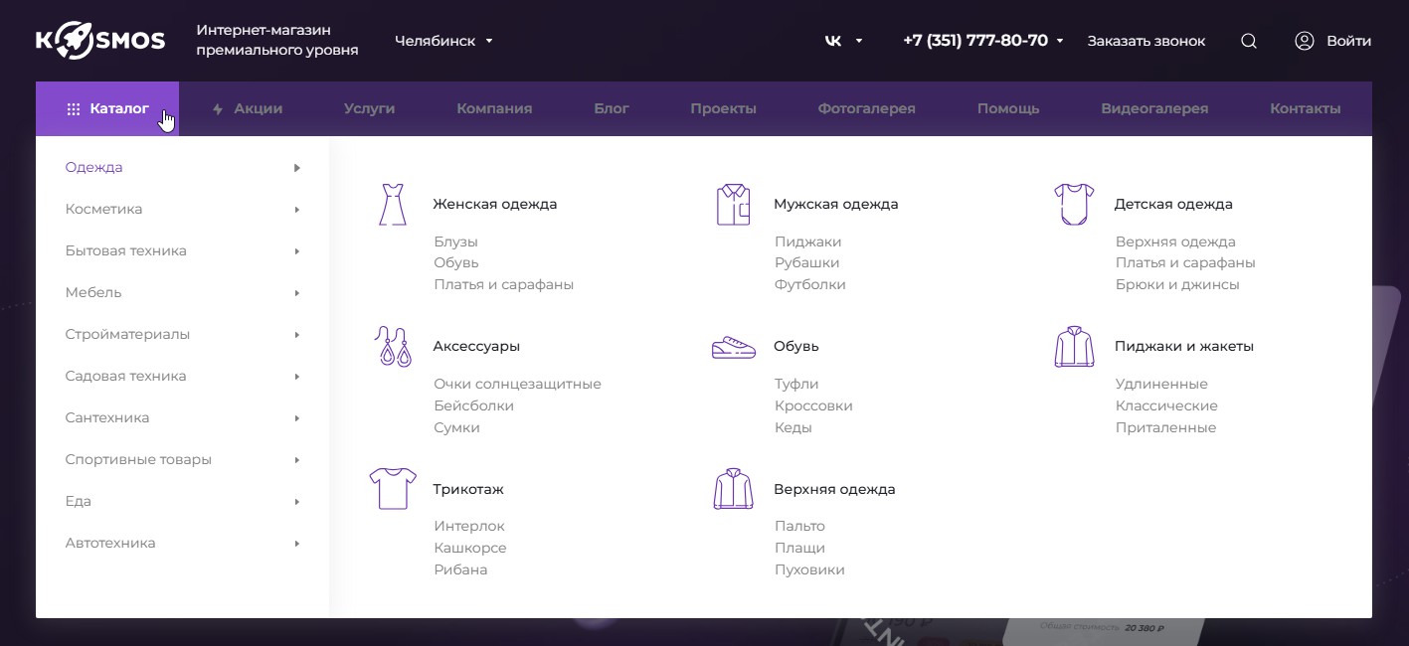Open the Помощь menu item
This screenshot has height=646, width=1409.
coord(1008,109)
